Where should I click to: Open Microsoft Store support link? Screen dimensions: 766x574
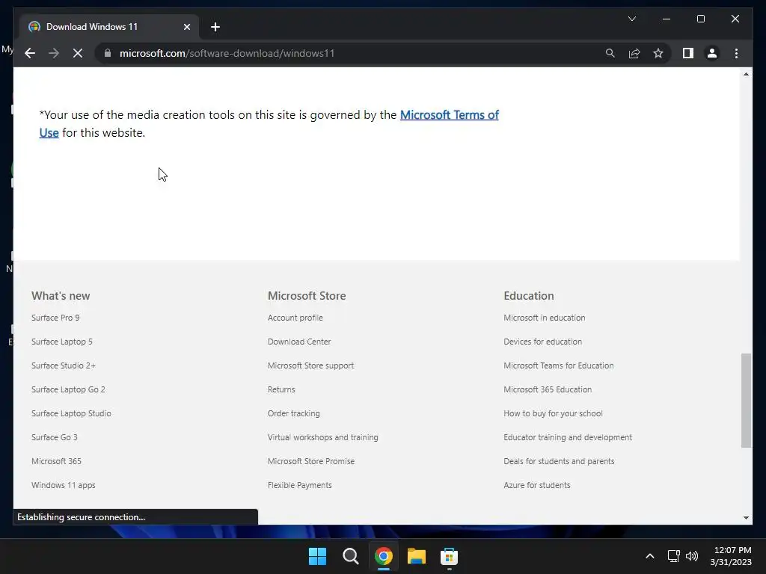pos(310,365)
